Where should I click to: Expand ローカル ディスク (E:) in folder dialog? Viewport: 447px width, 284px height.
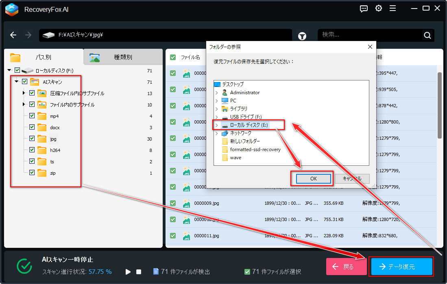click(x=217, y=125)
